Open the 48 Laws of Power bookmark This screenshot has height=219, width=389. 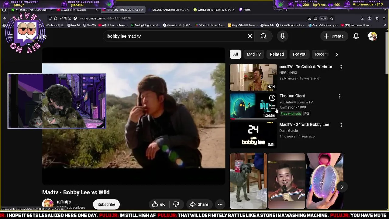[113, 25]
